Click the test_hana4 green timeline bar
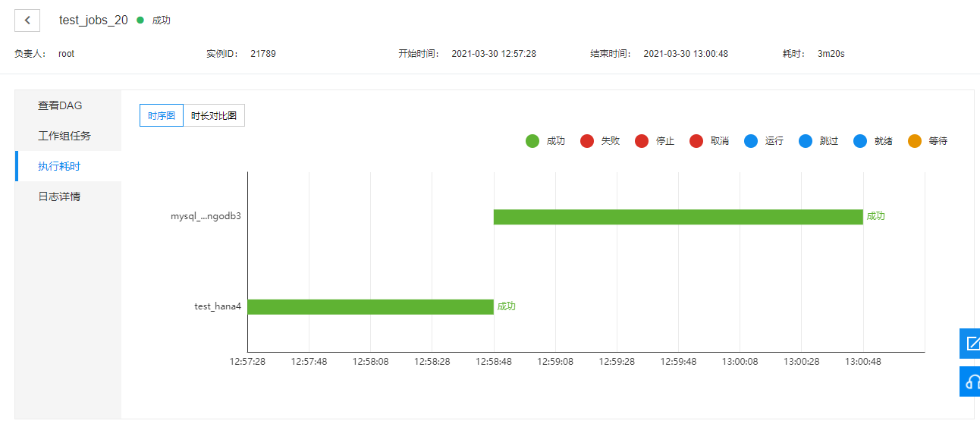980x430 pixels. pyautogui.click(x=371, y=306)
